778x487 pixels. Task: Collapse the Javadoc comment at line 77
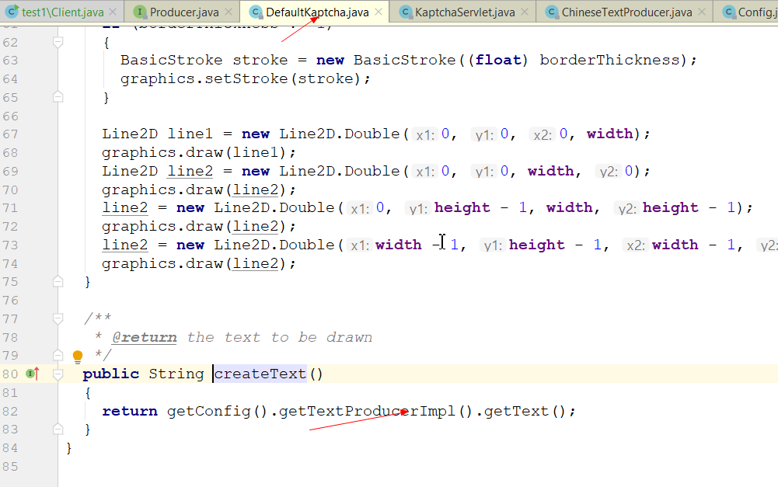[x=58, y=318]
